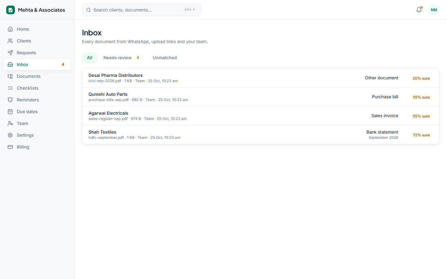Screen dimensions: 447x279
Task: Click the Requests paper plane icon
Action: click(10, 53)
